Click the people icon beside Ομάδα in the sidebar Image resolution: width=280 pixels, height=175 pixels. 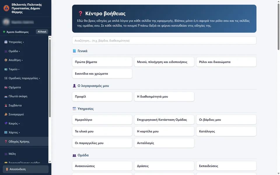point(6,51)
